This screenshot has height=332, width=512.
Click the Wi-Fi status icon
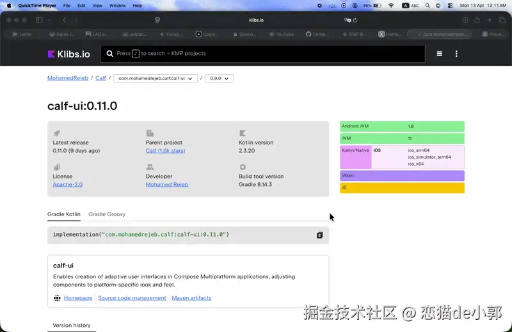(x=391, y=6)
